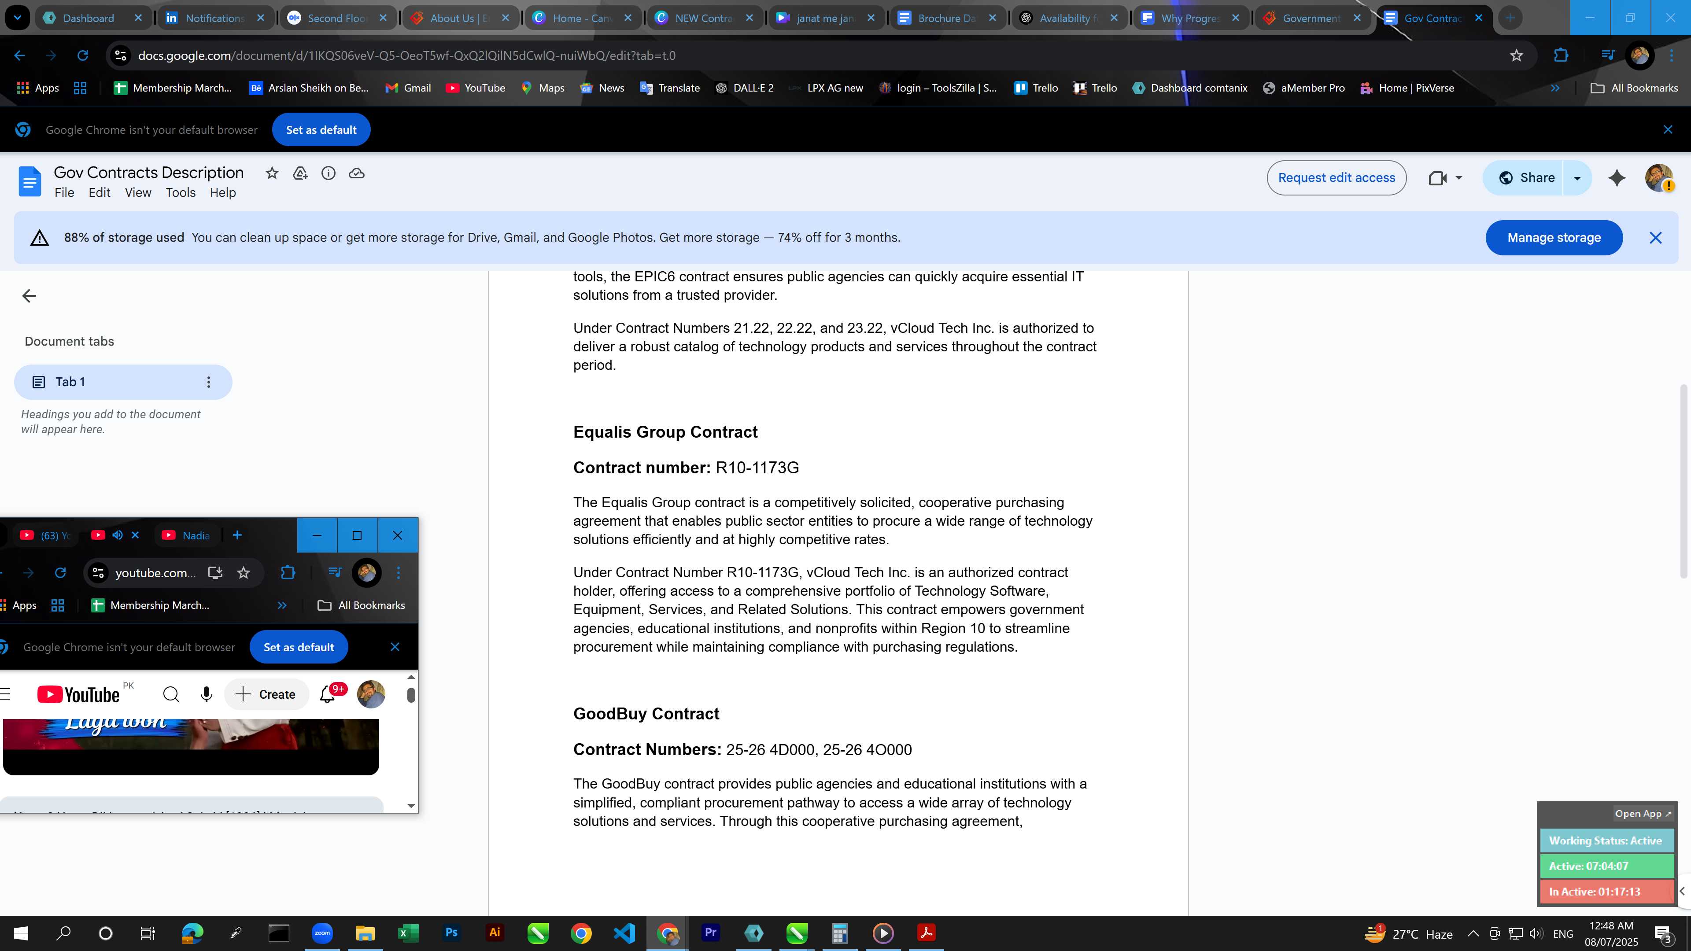Reload the Google Docs page
Image resolution: width=1691 pixels, height=951 pixels.
pyautogui.click(x=83, y=56)
